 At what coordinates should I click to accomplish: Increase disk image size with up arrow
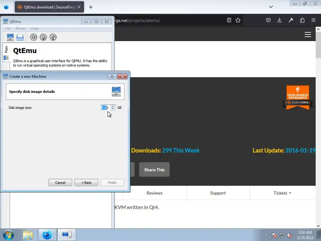[x=113, y=106]
